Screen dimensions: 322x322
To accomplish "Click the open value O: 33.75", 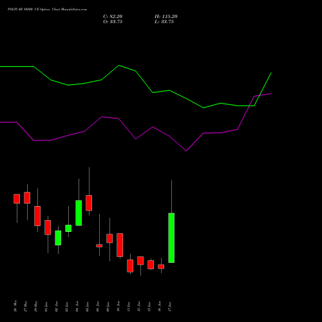I will click(113, 22).
